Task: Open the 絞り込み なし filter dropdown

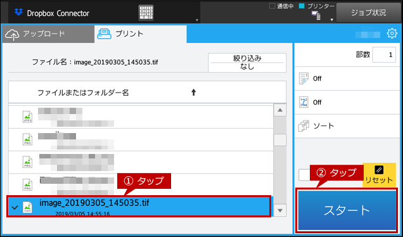Action: (247, 63)
